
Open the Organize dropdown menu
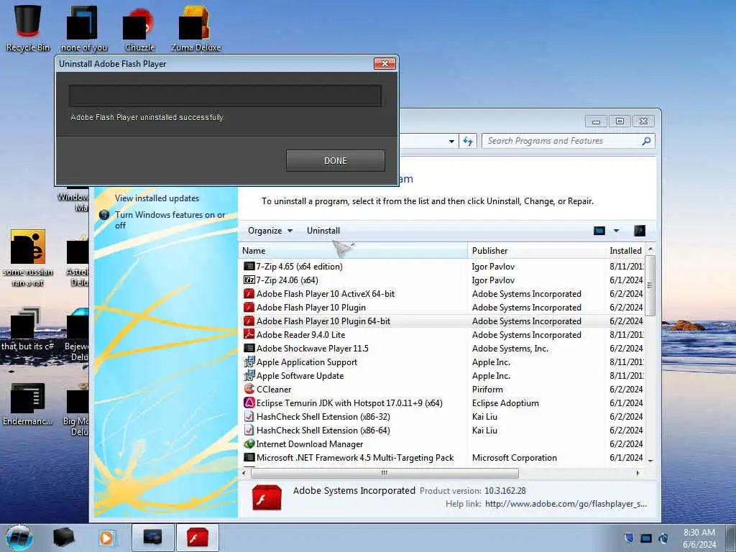[270, 231]
